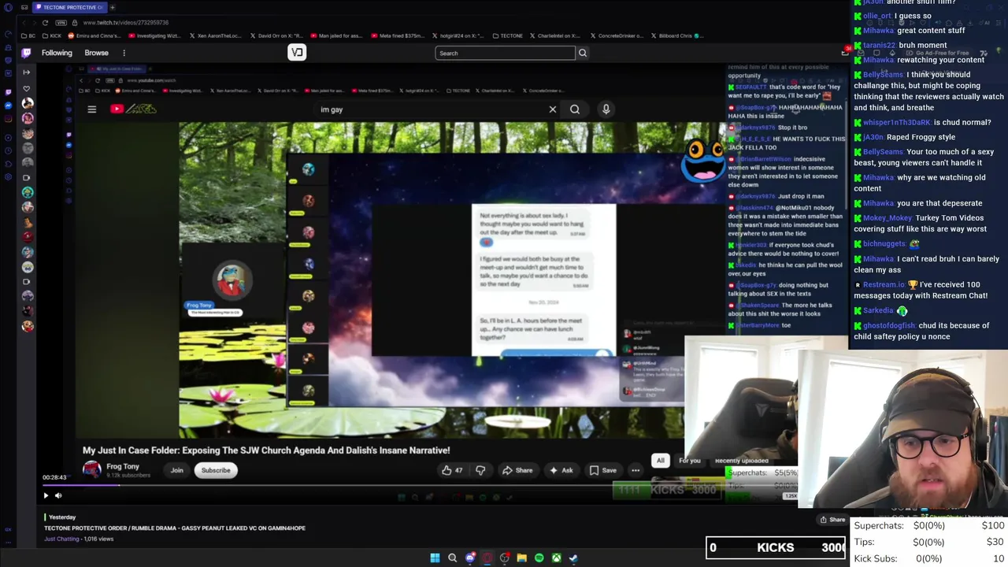This screenshot has height=567, width=1008.
Task: Open the Emiru and Cinna's bookmark
Action: (x=94, y=35)
